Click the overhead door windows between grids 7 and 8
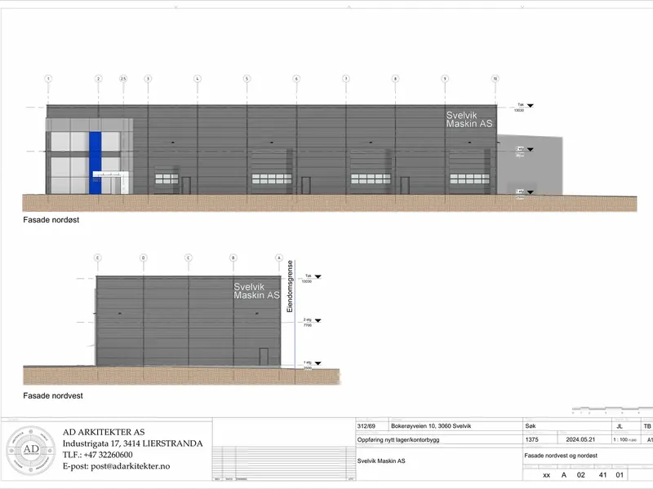Image resolution: width=653 pixels, height=489 pixels. tap(371, 178)
